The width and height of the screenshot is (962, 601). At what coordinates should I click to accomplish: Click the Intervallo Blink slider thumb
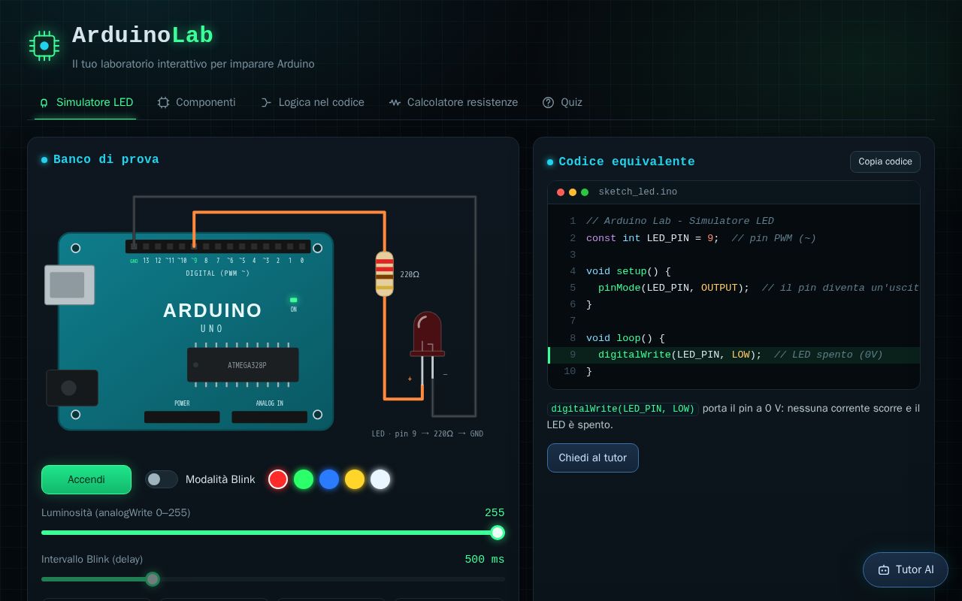153,579
